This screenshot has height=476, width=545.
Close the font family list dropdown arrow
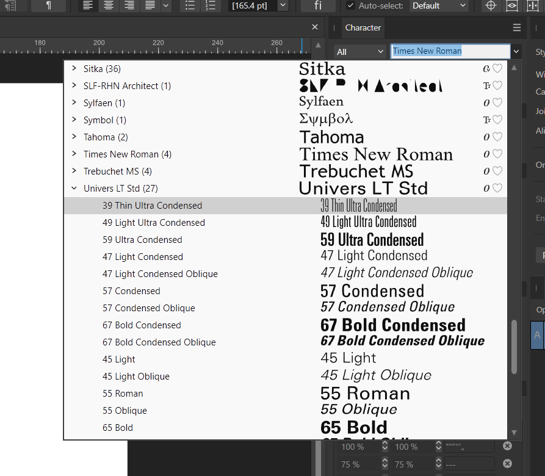[516, 52]
